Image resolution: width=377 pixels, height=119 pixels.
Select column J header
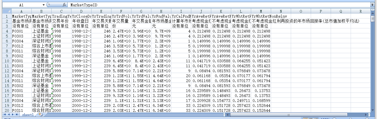click(201, 11)
